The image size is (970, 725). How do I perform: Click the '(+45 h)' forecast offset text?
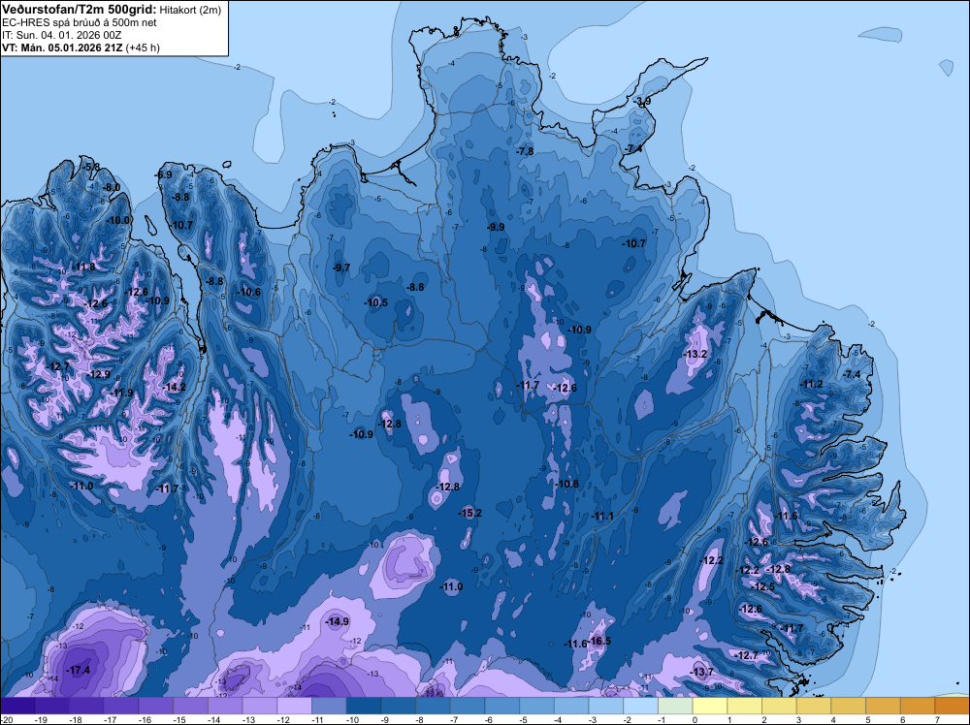[x=143, y=47]
